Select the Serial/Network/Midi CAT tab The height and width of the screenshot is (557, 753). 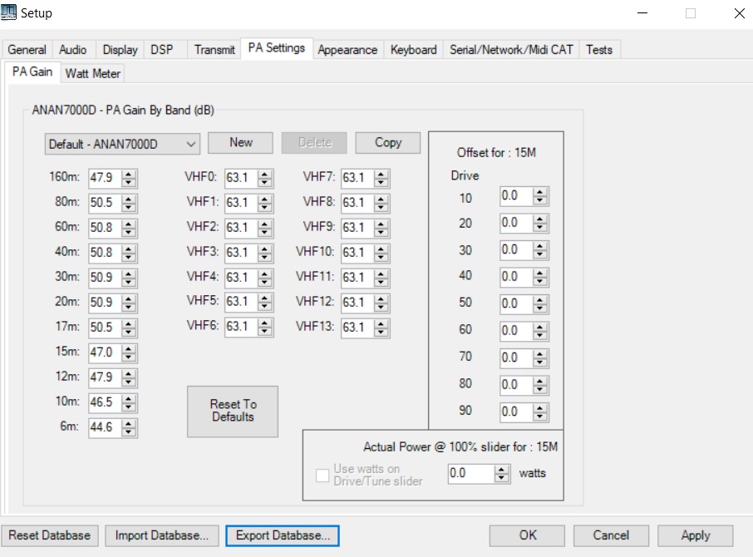(511, 50)
